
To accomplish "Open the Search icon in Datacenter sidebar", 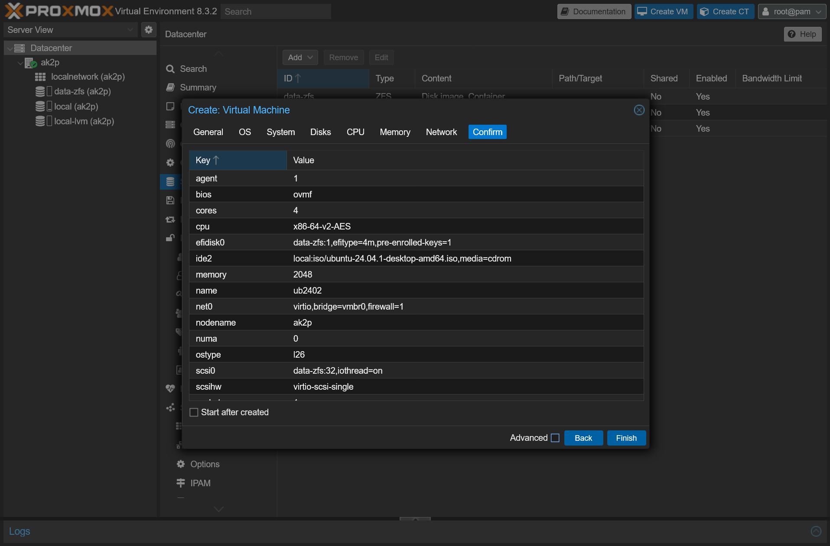I will 170,68.
